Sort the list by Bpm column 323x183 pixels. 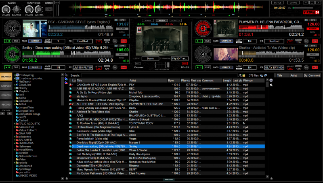(174, 81)
